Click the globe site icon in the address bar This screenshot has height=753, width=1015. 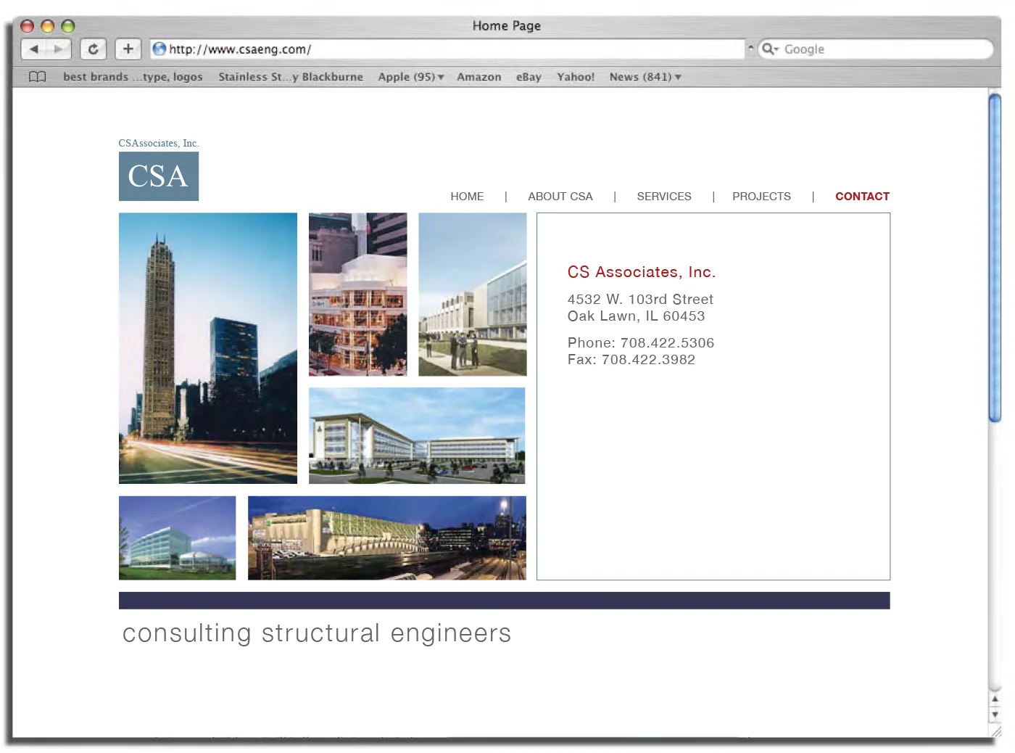[x=159, y=49]
